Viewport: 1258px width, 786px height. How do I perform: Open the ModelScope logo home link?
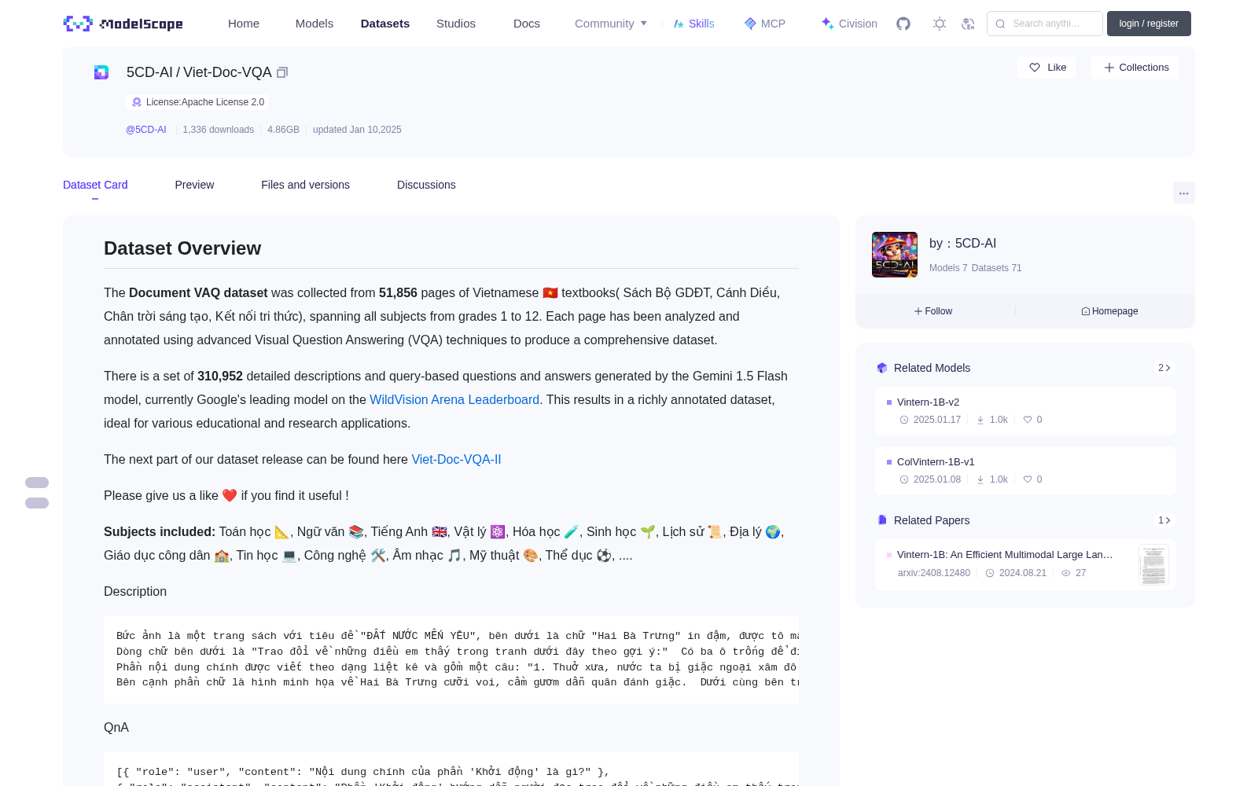click(123, 24)
